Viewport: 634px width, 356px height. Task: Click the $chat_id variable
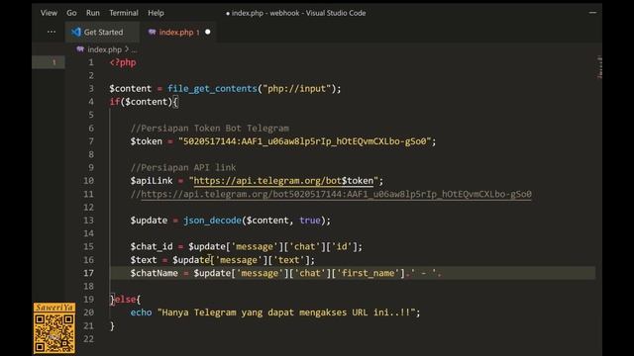pos(152,246)
